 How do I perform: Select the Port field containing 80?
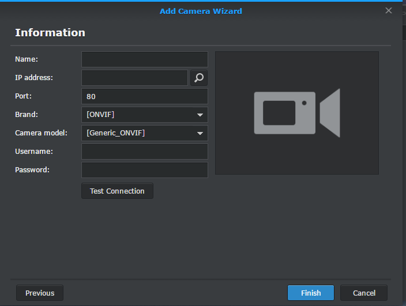(x=144, y=96)
